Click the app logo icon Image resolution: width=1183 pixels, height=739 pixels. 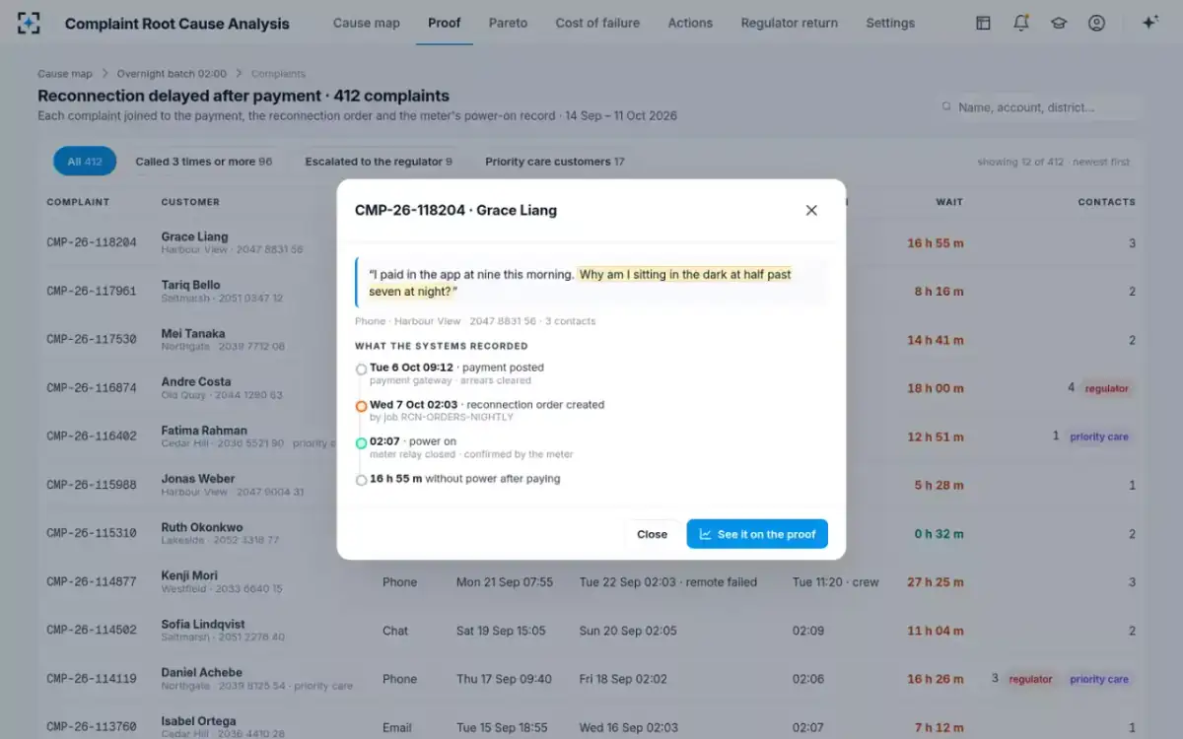tap(30, 23)
